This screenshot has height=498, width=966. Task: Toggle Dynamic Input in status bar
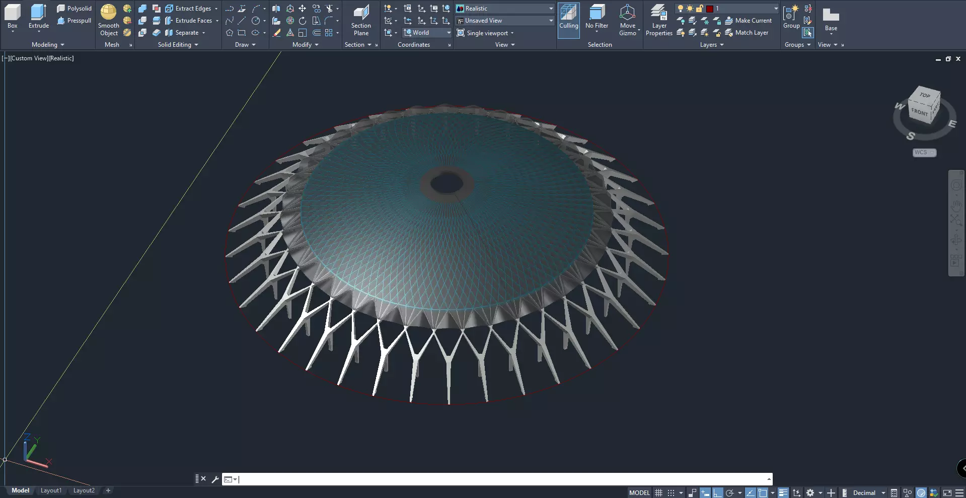[x=705, y=493]
